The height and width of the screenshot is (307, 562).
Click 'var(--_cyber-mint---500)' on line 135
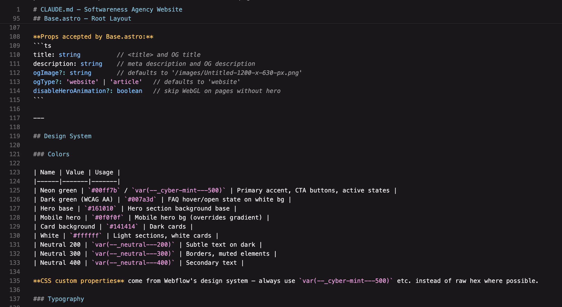pos(346,281)
